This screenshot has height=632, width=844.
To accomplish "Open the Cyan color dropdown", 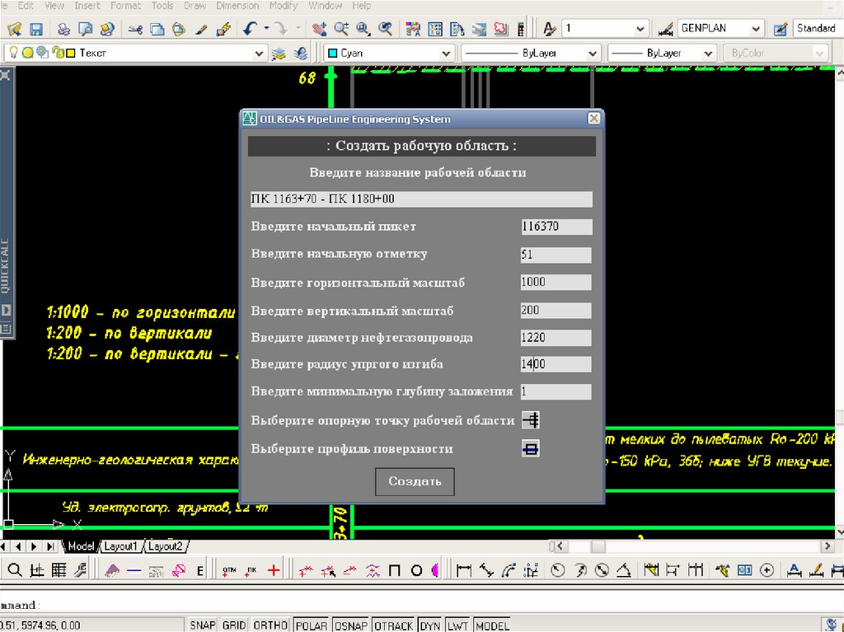I will pos(446,54).
